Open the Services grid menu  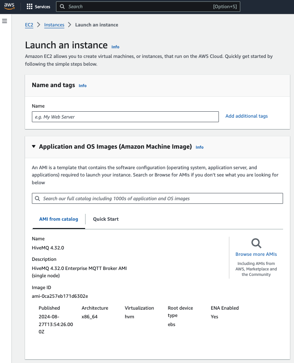click(30, 6)
